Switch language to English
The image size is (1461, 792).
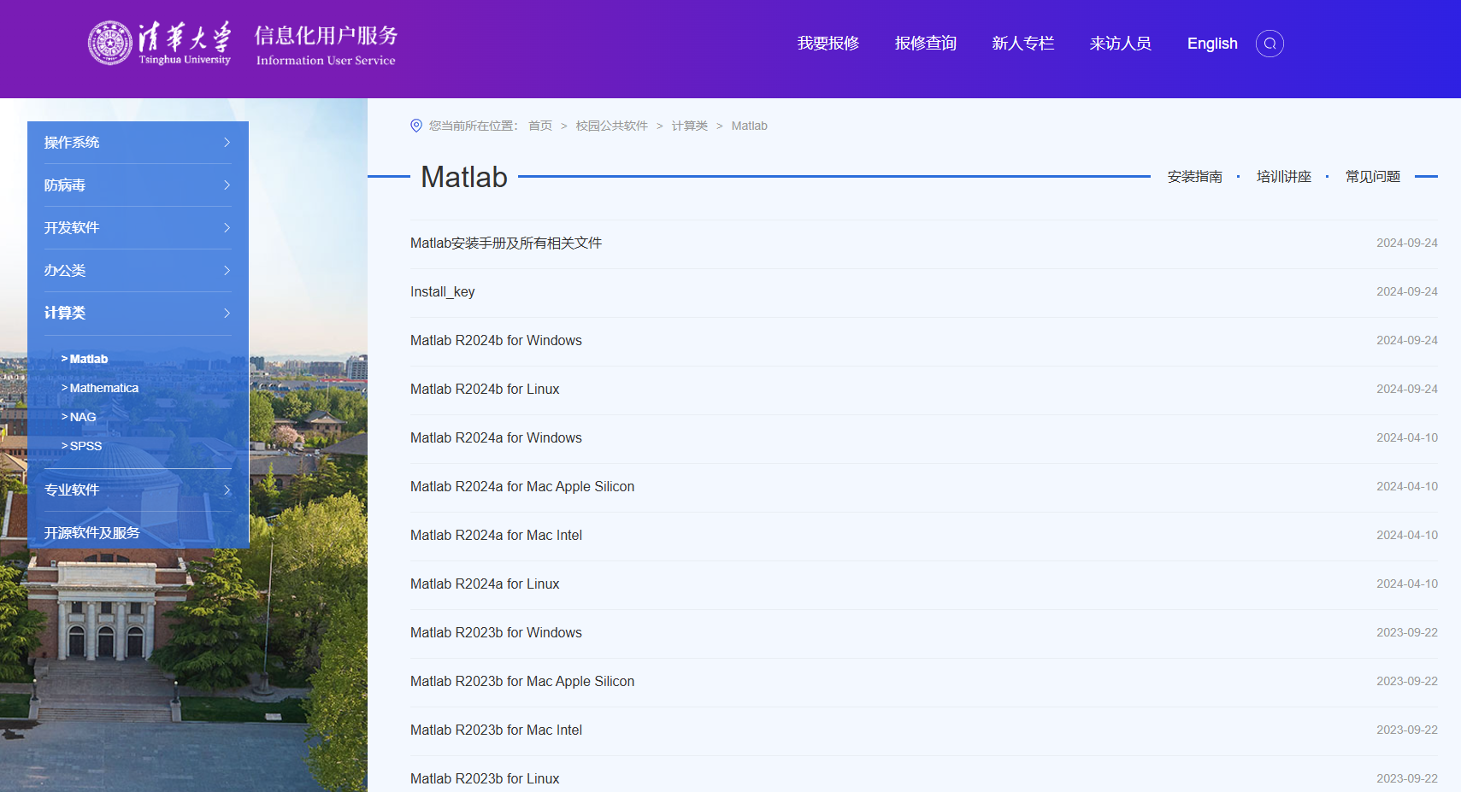click(x=1212, y=44)
